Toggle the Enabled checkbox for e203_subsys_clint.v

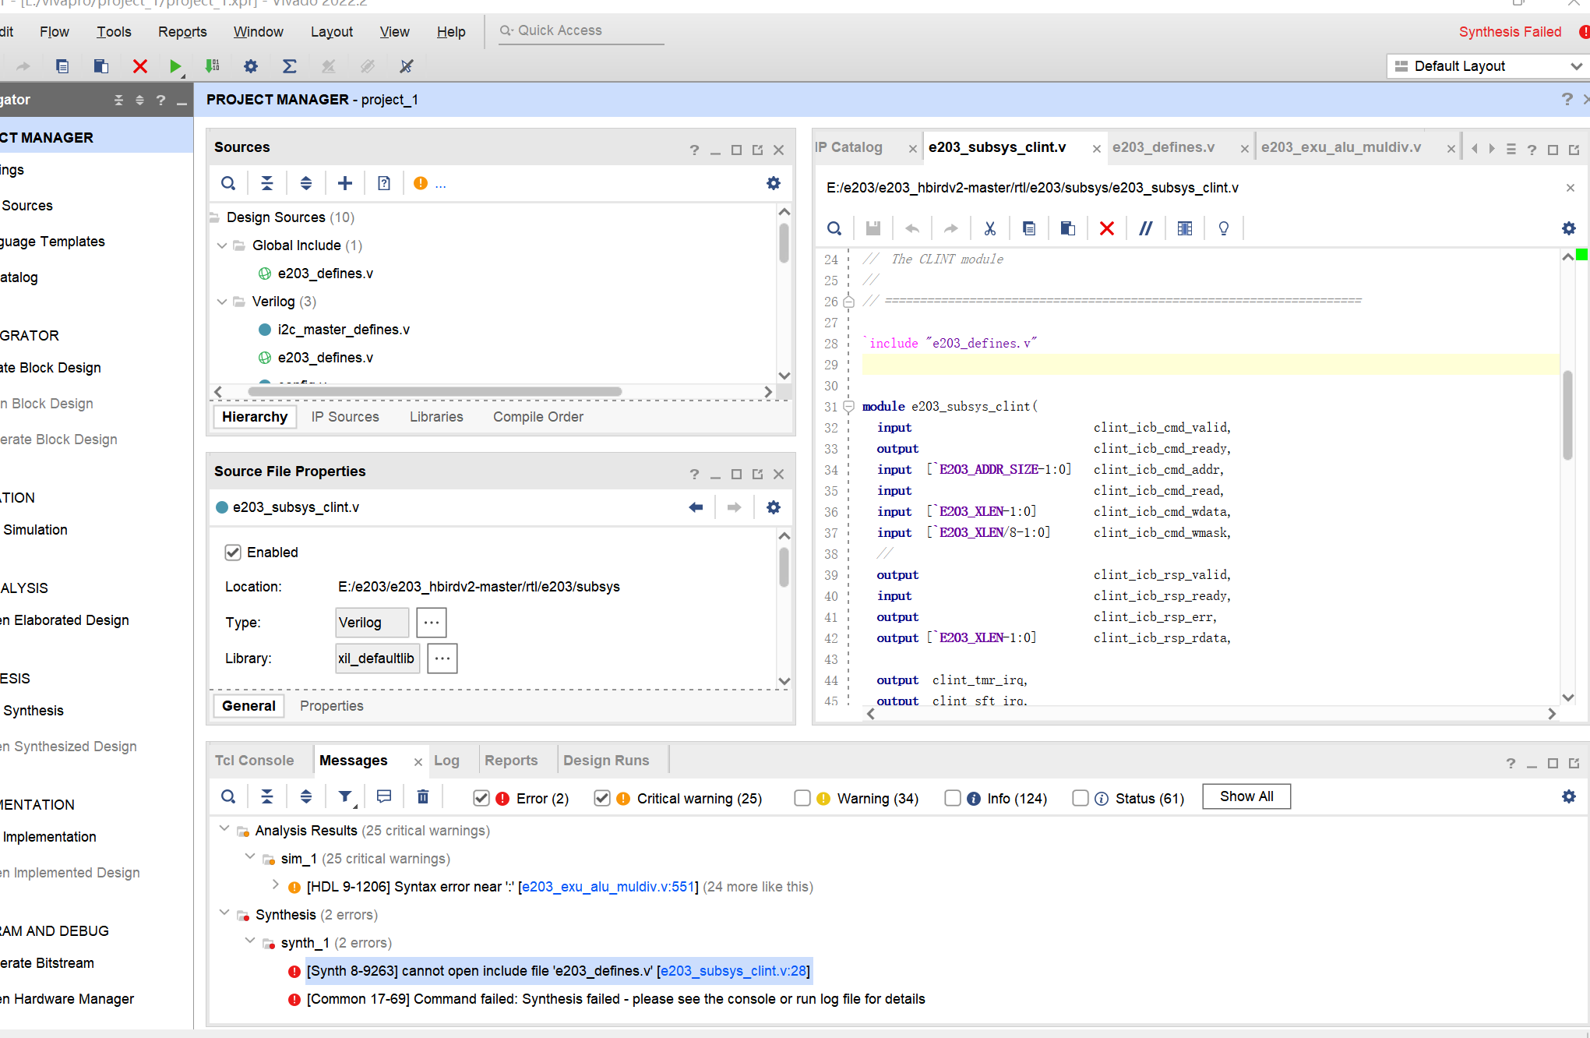(234, 552)
